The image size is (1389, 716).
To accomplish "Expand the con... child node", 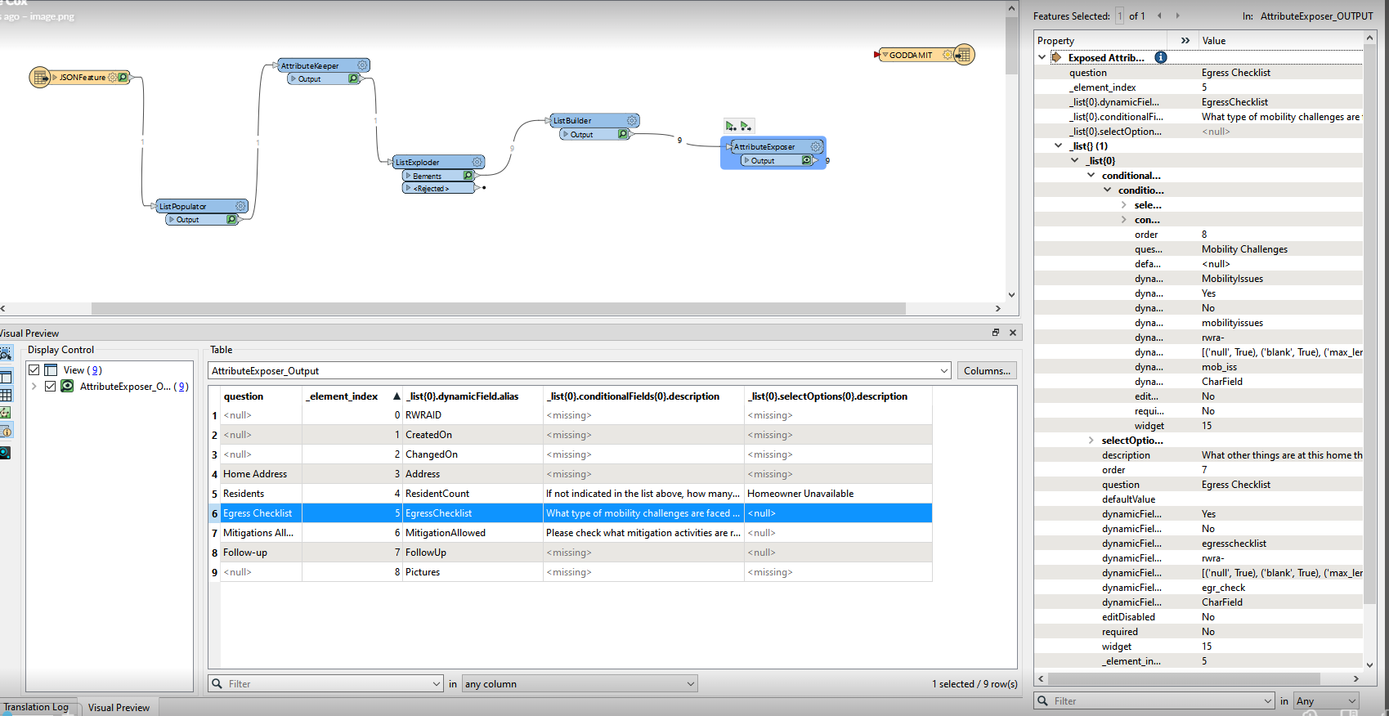I will pos(1124,220).
